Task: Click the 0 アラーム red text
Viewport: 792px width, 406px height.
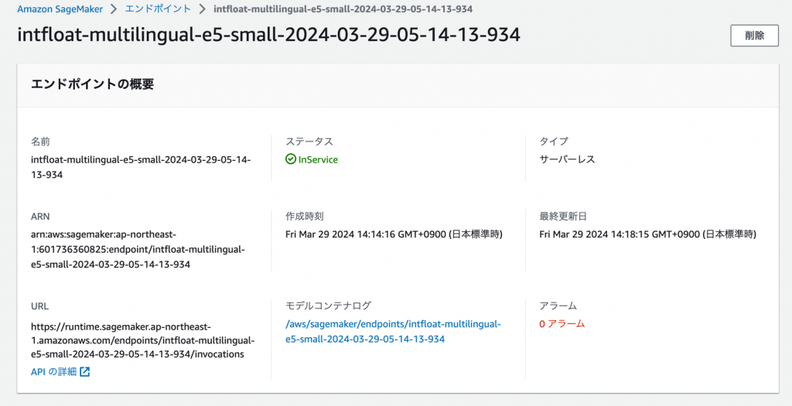Action: (x=562, y=324)
